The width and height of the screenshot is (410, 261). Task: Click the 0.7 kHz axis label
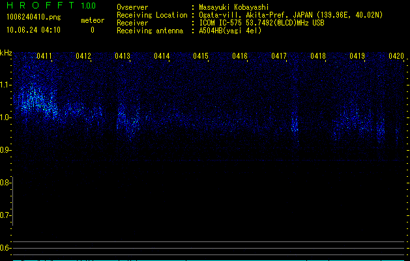[x=5, y=215]
